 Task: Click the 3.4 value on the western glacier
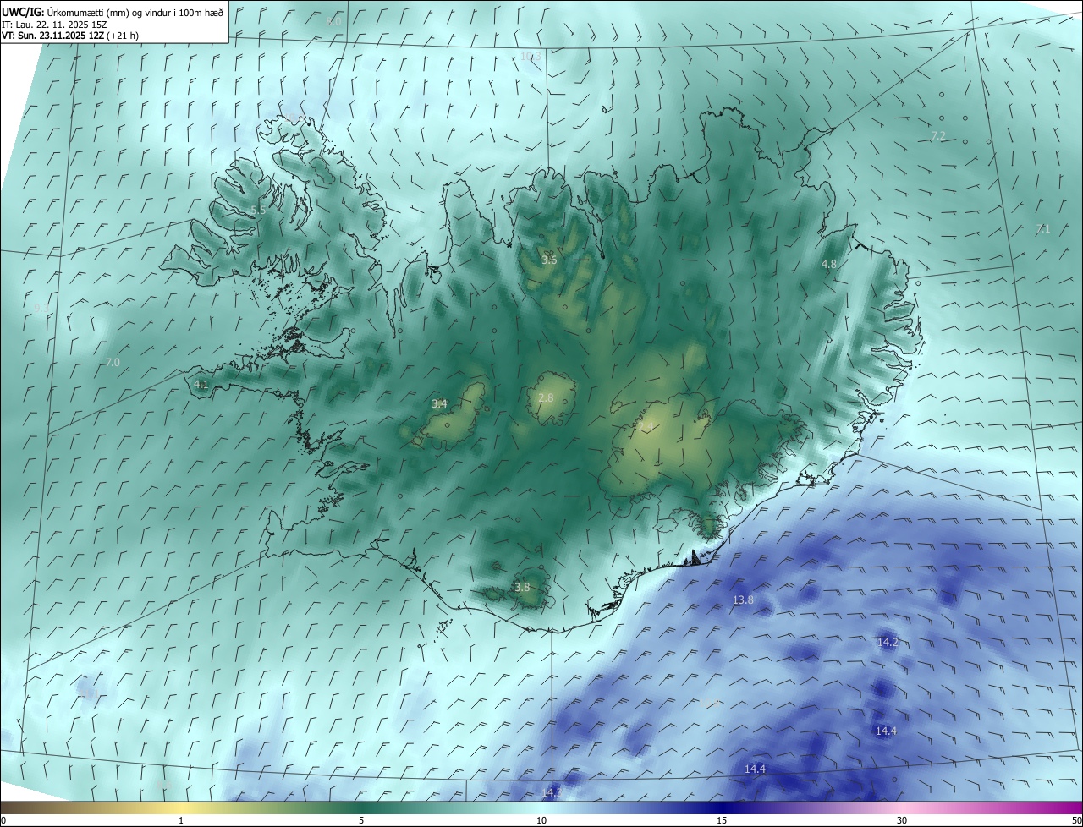pyautogui.click(x=439, y=404)
